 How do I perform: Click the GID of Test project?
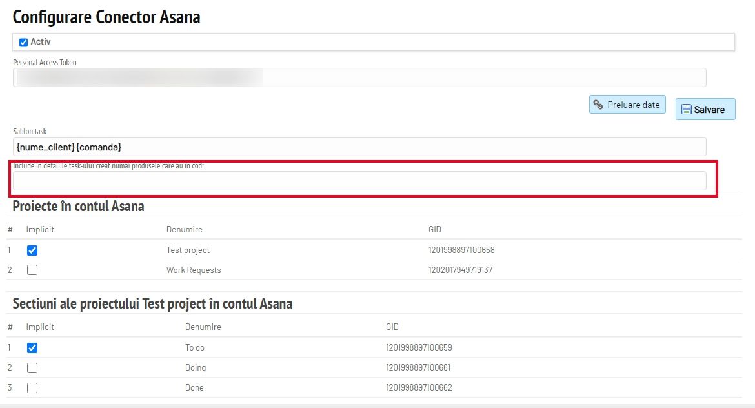(461, 250)
